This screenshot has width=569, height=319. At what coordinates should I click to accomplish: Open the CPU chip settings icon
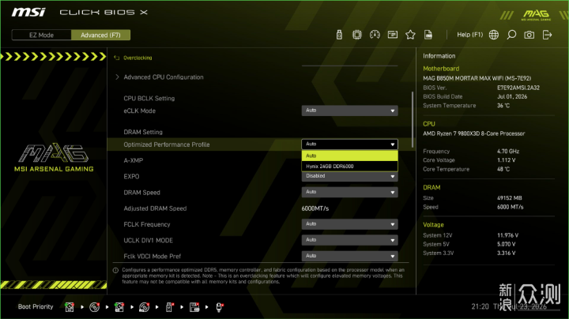(x=357, y=35)
